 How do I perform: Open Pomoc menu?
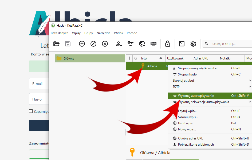[x=132, y=33]
